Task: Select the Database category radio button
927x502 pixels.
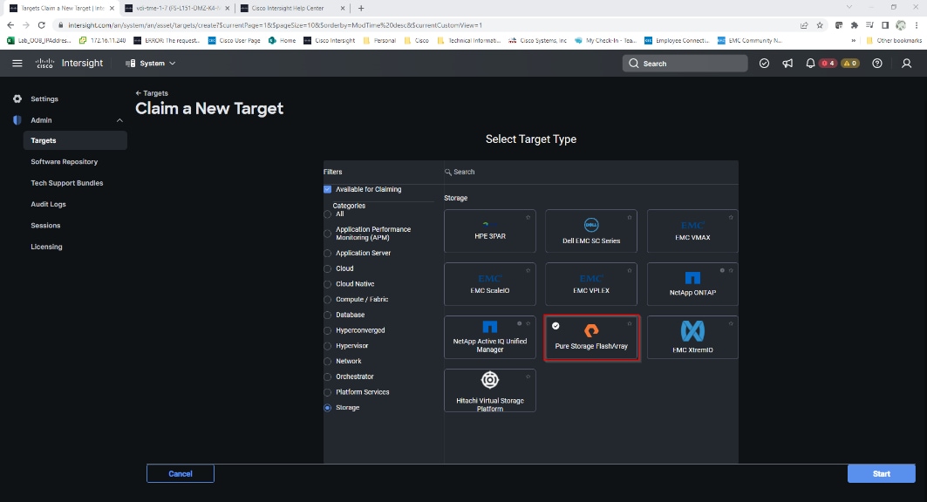Action: pos(328,315)
